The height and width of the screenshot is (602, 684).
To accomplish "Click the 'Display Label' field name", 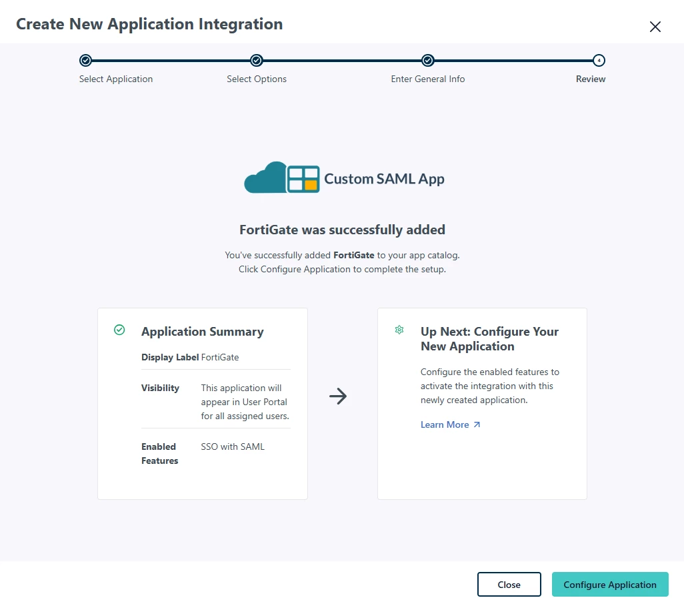I will (x=170, y=357).
